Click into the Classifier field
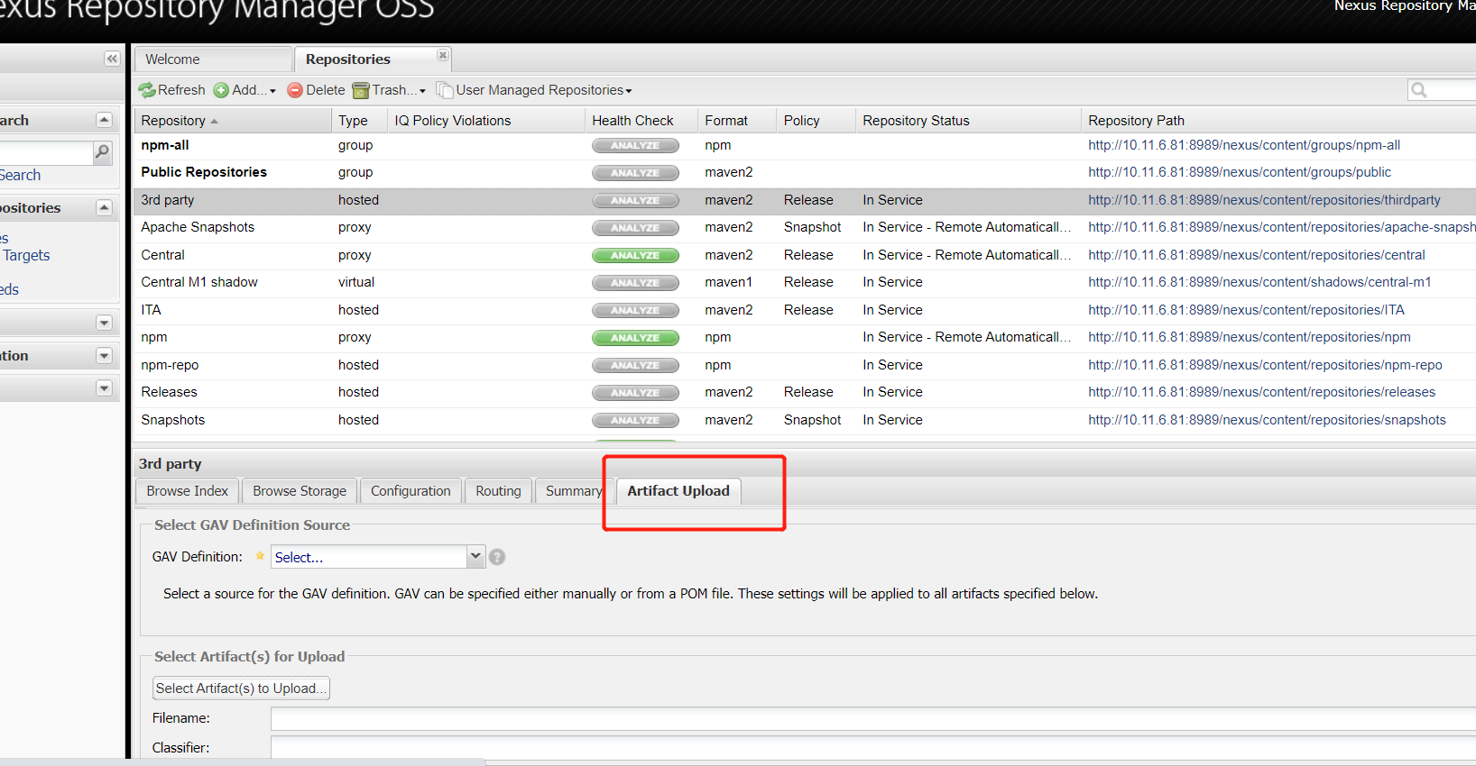1476x766 pixels. pos(873,748)
